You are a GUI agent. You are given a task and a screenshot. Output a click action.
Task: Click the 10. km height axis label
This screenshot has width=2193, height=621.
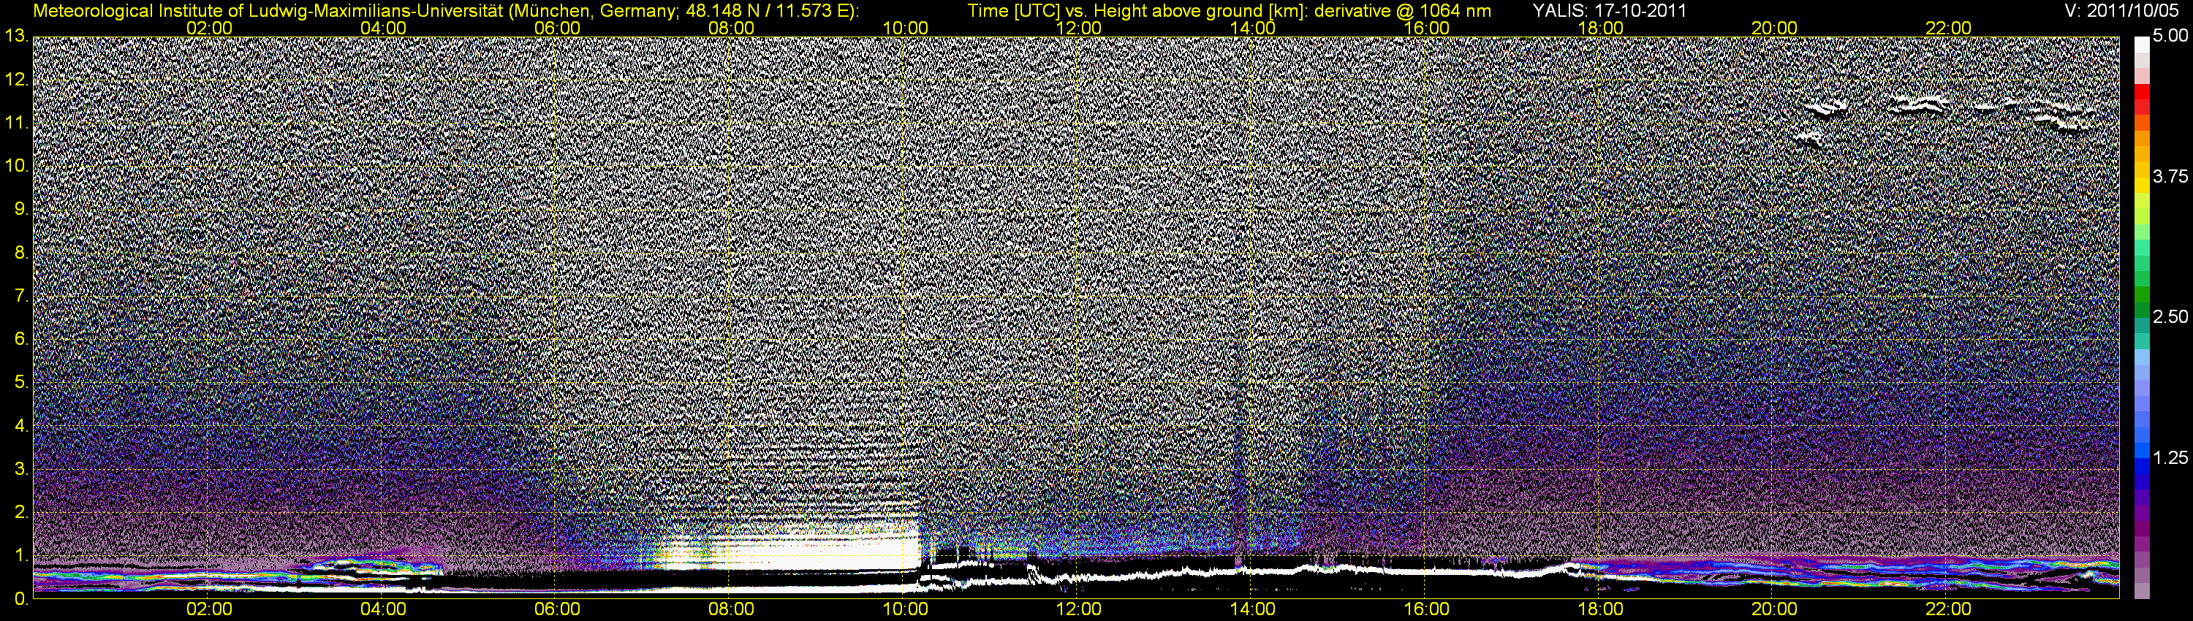16,167
